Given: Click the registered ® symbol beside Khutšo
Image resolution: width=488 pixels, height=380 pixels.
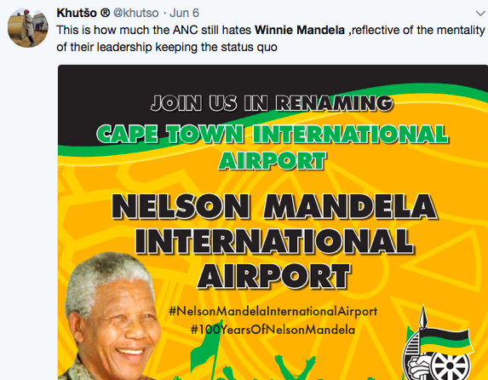Looking at the screenshot, I should coord(106,13).
